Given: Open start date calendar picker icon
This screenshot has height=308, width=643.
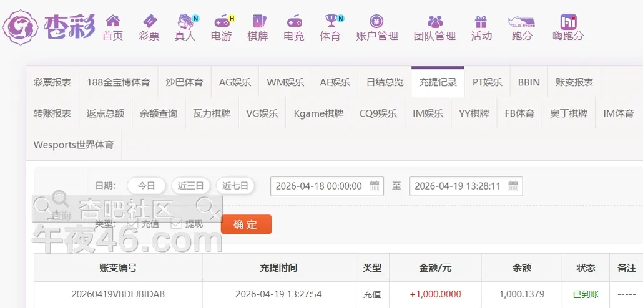Looking at the screenshot, I should pyautogui.click(x=375, y=186).
